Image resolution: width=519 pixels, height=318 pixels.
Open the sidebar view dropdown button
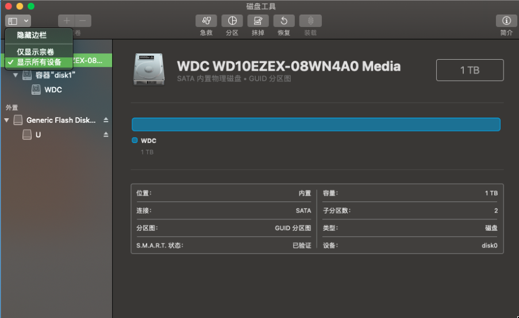(x=18, y=21)
